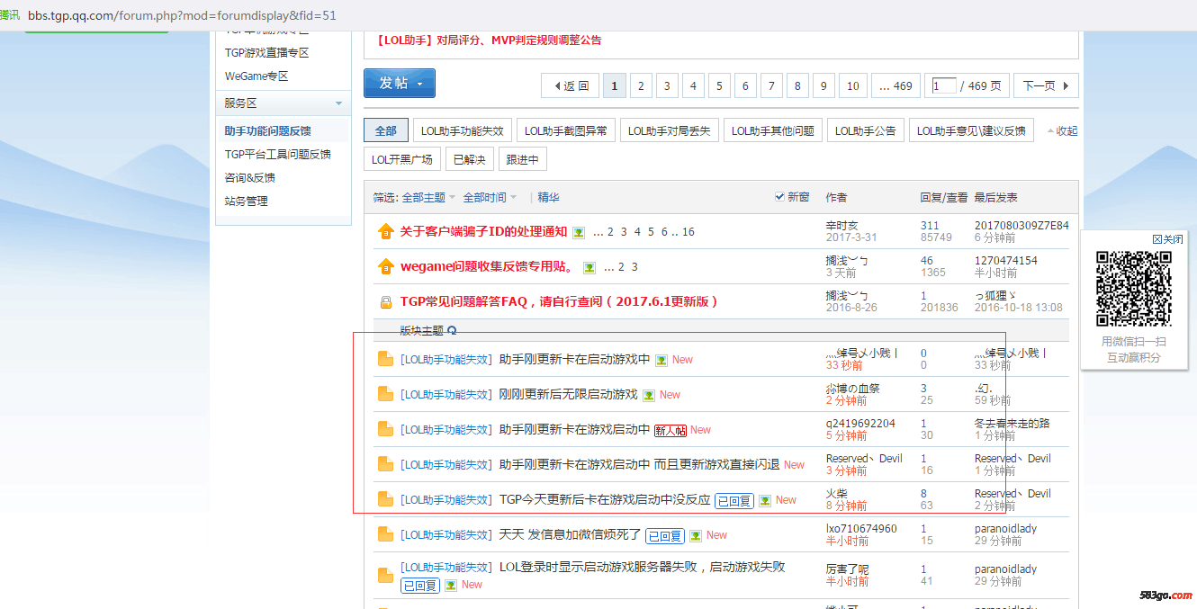
Task: Click the image attachment icon after 关于客户端骗子ID的处理通知
Action: coord(579,232)
